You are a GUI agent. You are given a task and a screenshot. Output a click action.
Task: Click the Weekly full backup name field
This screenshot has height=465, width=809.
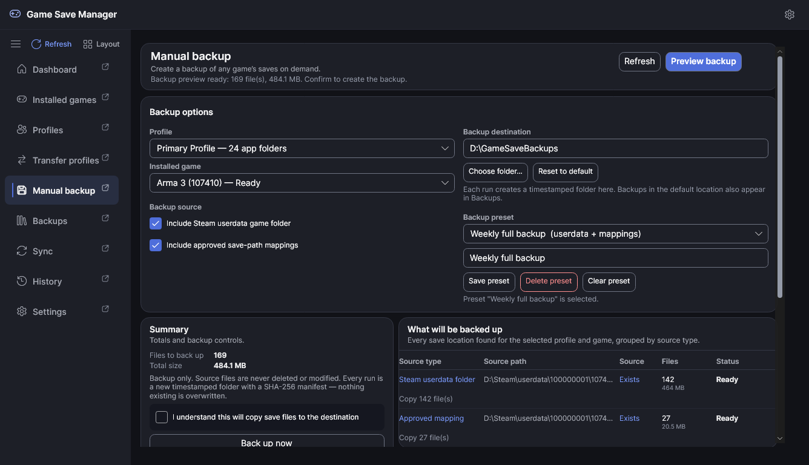616,258
